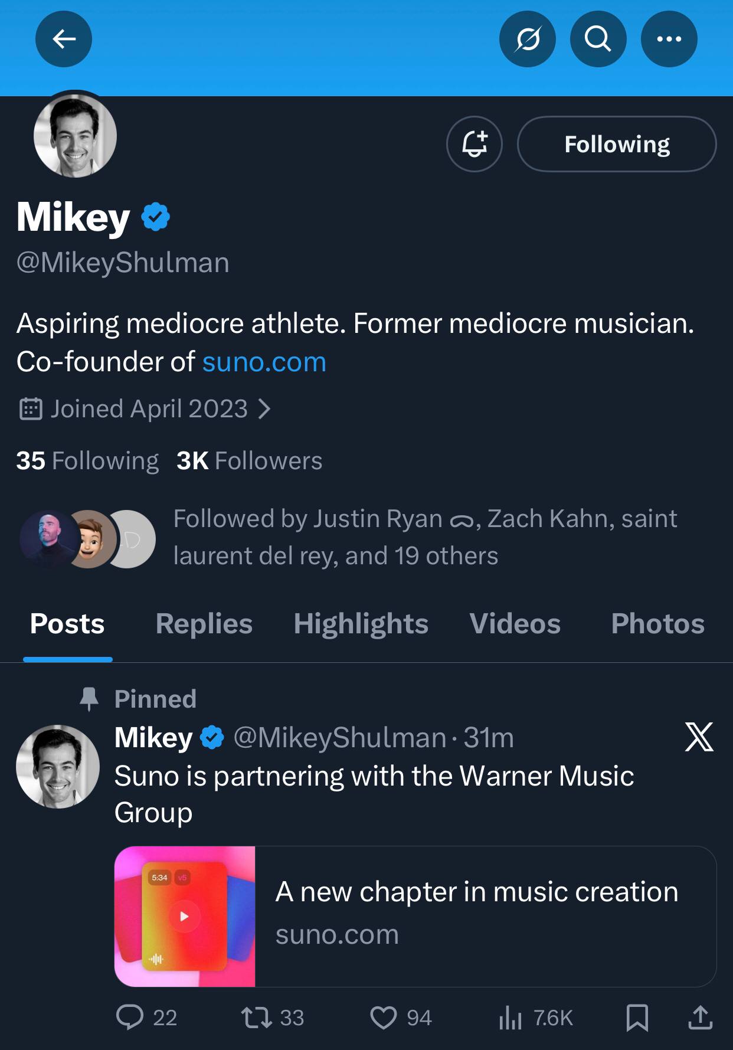
Task: Expand Joined April 2023 chevron
Action: pos(265,408)
